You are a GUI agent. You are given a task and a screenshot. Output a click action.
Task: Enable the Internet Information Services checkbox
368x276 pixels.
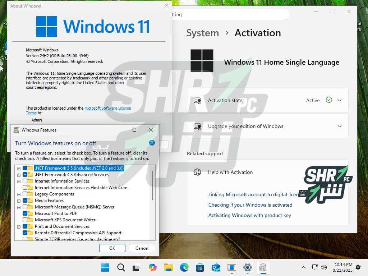coord(25,181)
